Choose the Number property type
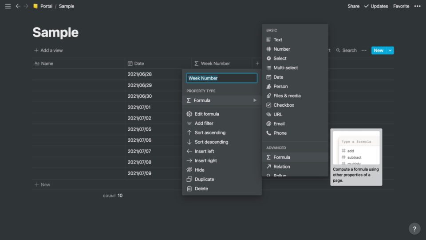Screen dimensions: 426x240 [x=295, y=49]
